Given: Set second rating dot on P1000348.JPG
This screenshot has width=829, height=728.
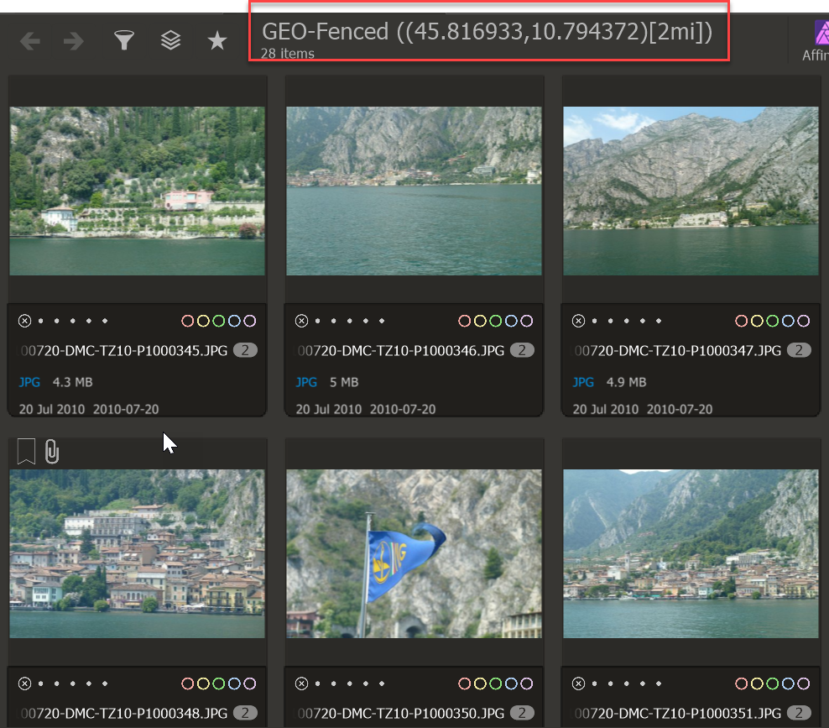Looking at the screenshot, I should 57,683.
